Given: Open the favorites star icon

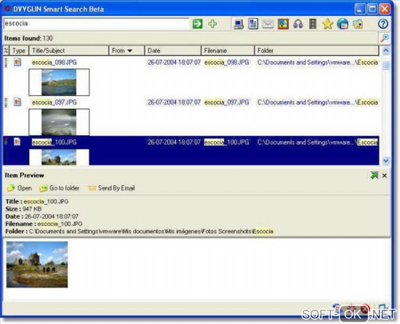Looking at the screenshot, I should [x=327, y=24].
